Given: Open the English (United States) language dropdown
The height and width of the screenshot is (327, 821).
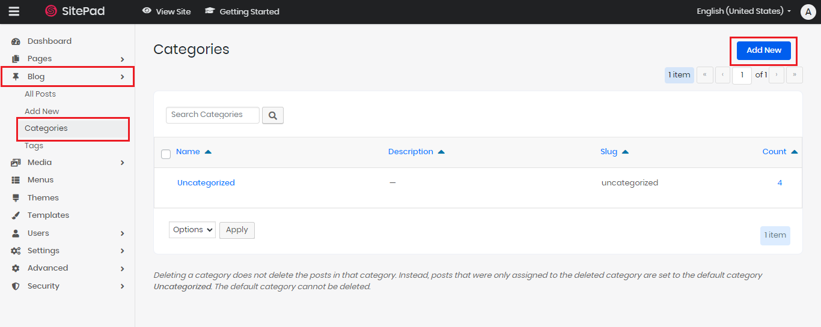Looking at the screenshot, I should pyautogui.click(x=743, y=11).
